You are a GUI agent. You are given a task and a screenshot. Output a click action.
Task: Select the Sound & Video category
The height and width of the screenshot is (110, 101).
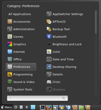[21, 82]
